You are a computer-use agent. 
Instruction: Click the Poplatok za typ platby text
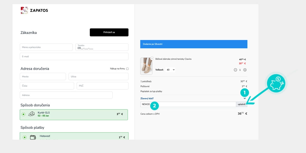tap(151, 91)
